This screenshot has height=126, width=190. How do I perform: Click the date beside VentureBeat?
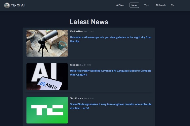click(x=89, y=31)
